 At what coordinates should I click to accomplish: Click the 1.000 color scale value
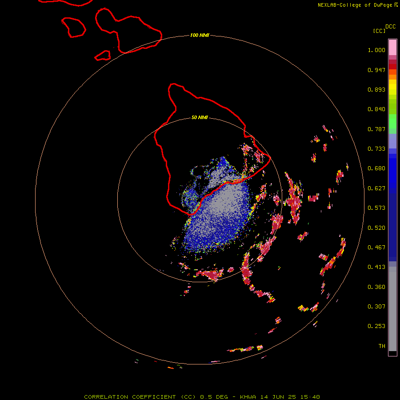pos(376,50)
